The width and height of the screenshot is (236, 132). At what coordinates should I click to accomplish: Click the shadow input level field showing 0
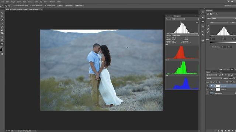(x=213, y=39)
